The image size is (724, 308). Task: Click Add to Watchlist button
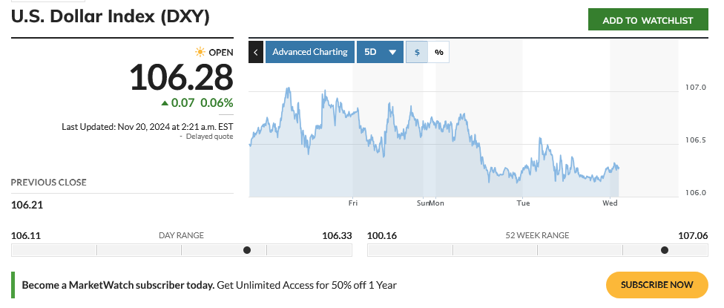tap(648, 20)
